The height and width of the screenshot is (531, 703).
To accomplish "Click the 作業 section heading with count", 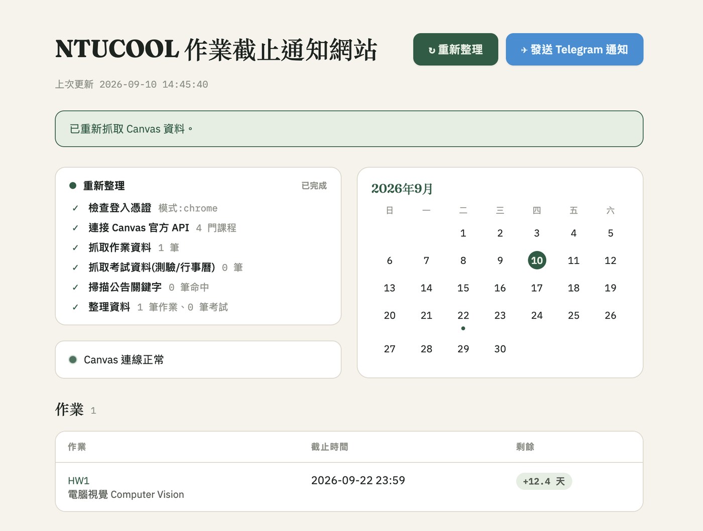I will [76, 410].
